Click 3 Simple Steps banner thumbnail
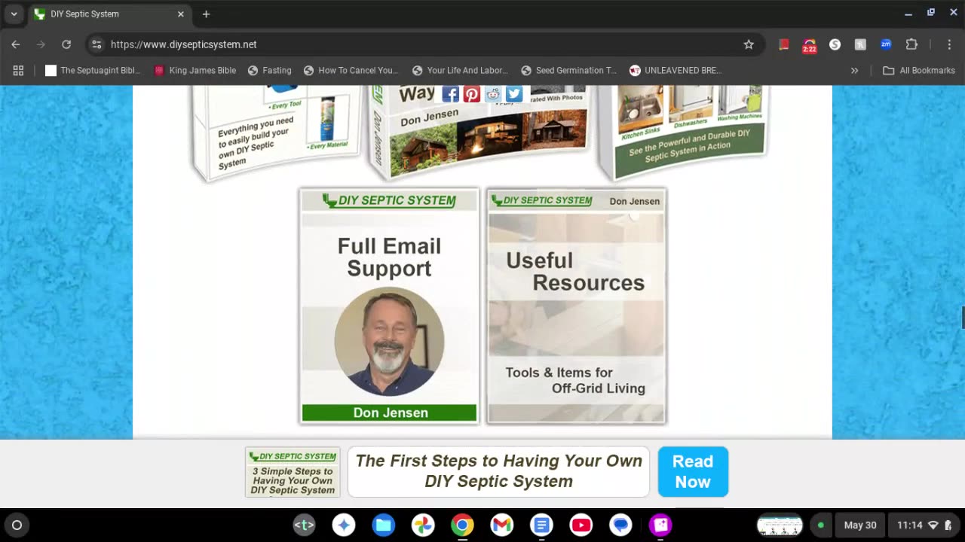965x542 pixels. pos(293,472)
